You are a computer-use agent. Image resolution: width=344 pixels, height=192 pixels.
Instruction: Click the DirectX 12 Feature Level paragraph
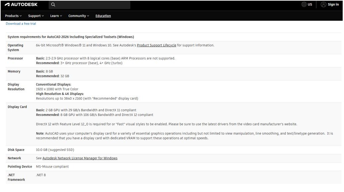point(166,124)
